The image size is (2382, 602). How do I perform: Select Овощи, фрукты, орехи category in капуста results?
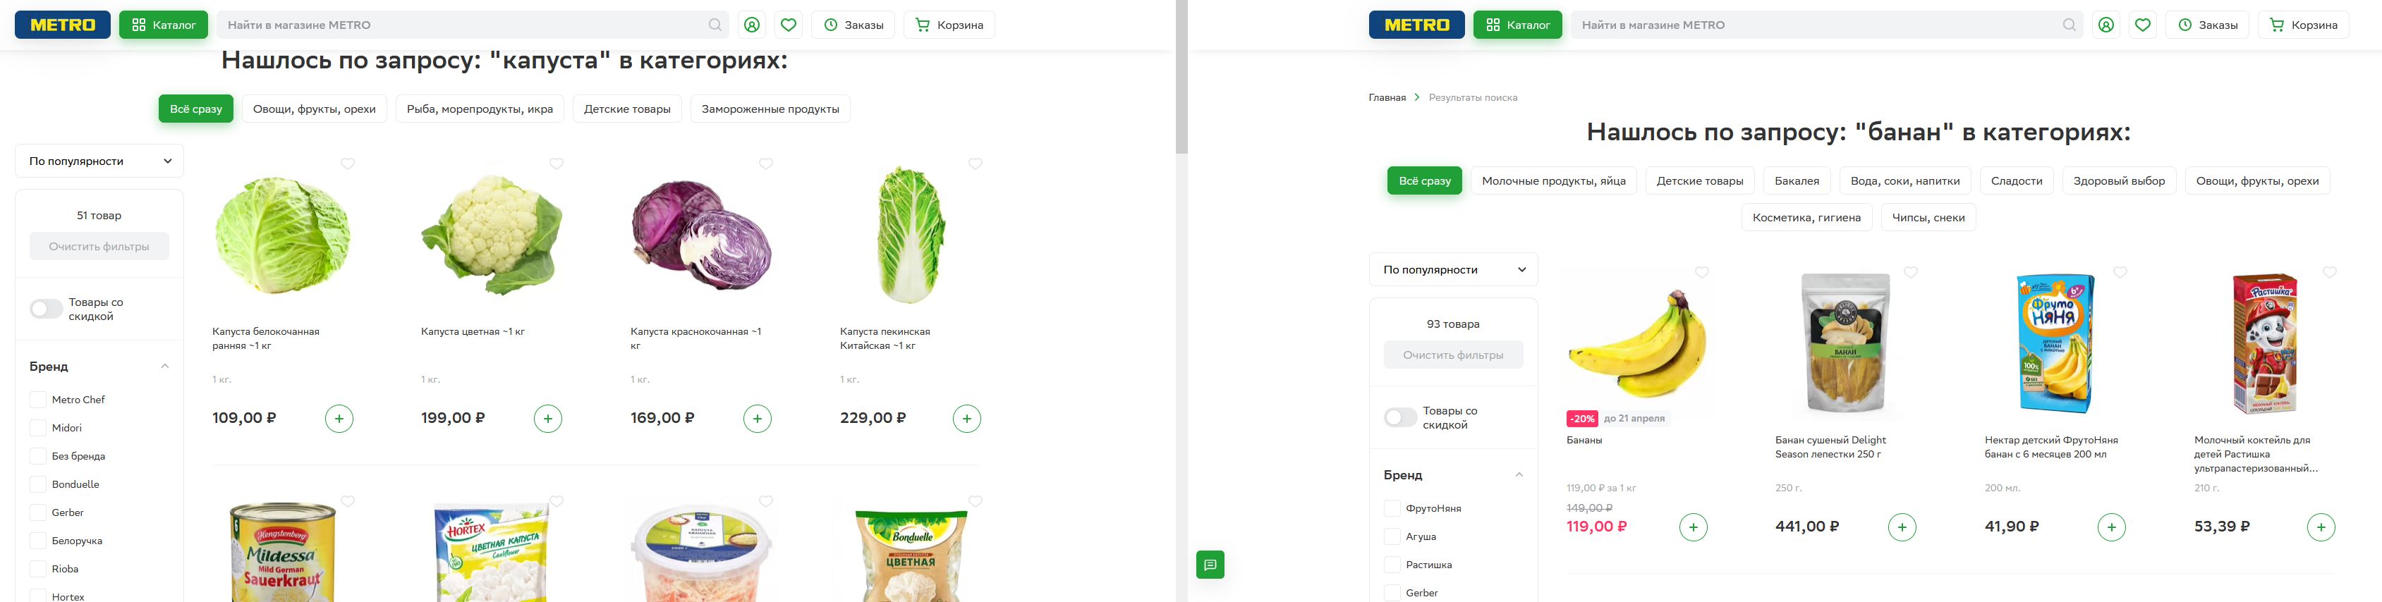[x=315, y=109]
